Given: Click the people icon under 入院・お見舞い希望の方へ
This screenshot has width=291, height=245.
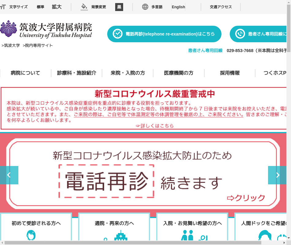Looking at the screenshot, I should click(x=187, y=235).
